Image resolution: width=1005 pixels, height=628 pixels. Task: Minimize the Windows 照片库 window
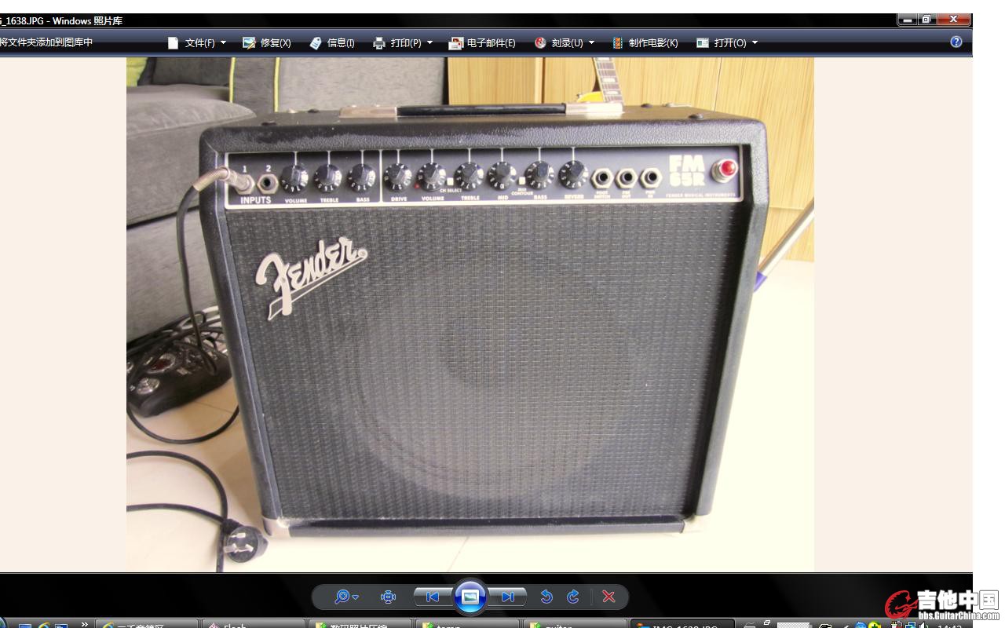[908, 19]
